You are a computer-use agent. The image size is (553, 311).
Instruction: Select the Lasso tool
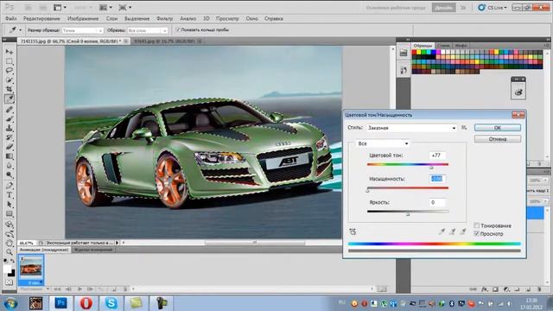click(10, 71)
